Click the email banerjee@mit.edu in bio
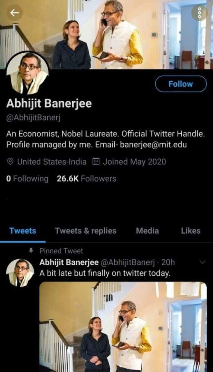 point(153,145)
